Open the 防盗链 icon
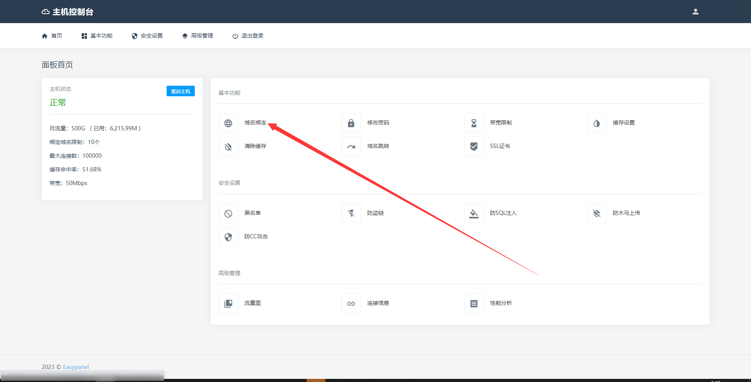Screen dimensions: 751x382 point(351,213)
